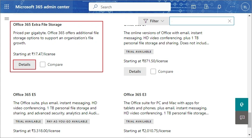Open the notifications bell

tap(219, 7)
